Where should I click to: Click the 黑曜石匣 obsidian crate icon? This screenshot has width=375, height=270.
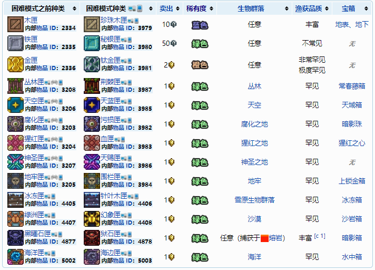(15, 238)
